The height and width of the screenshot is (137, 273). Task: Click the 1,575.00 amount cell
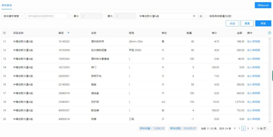click(x=239, y=102)
